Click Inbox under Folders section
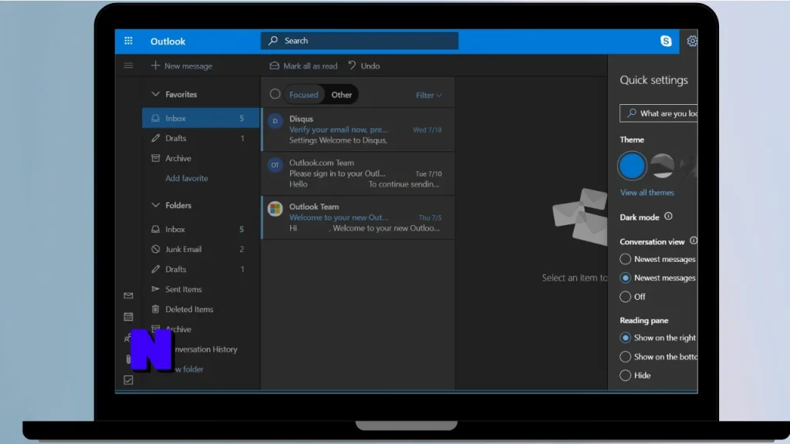The image size is (790, 444). click(x=201, y=229)
